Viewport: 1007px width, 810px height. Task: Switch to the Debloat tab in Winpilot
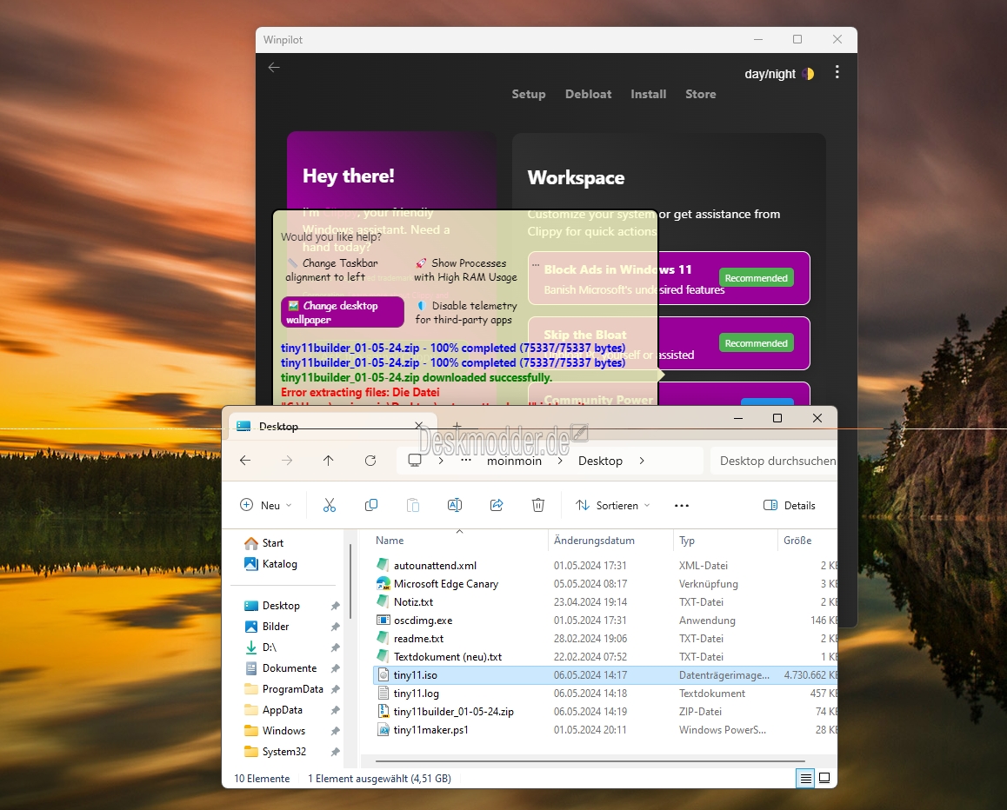[x=588, y=95]
